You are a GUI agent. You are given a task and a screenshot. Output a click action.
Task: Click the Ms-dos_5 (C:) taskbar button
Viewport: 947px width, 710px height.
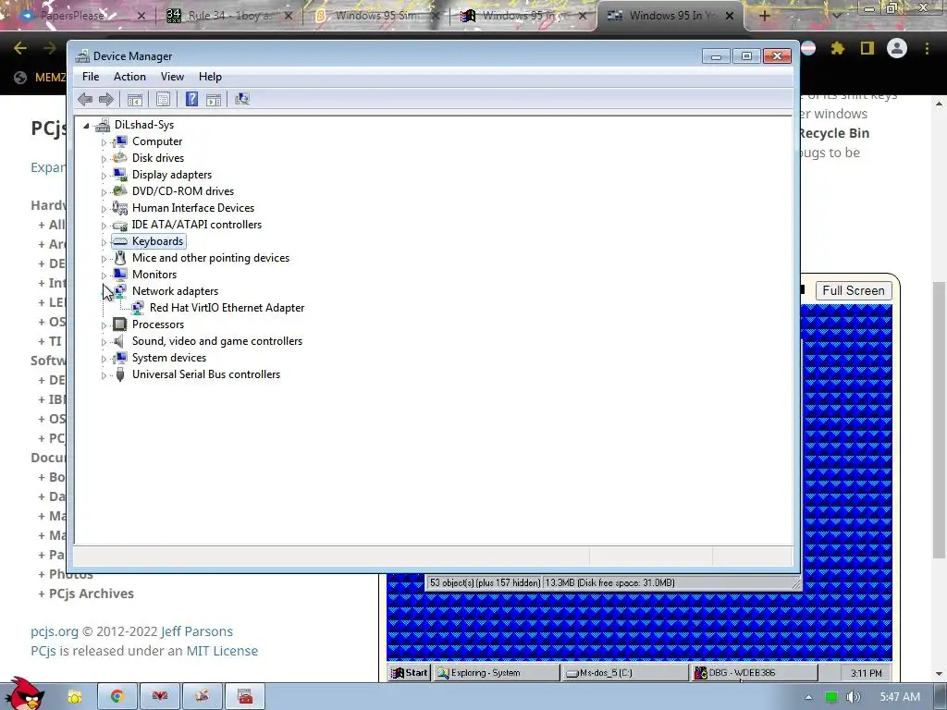click(x=626, y=673)
